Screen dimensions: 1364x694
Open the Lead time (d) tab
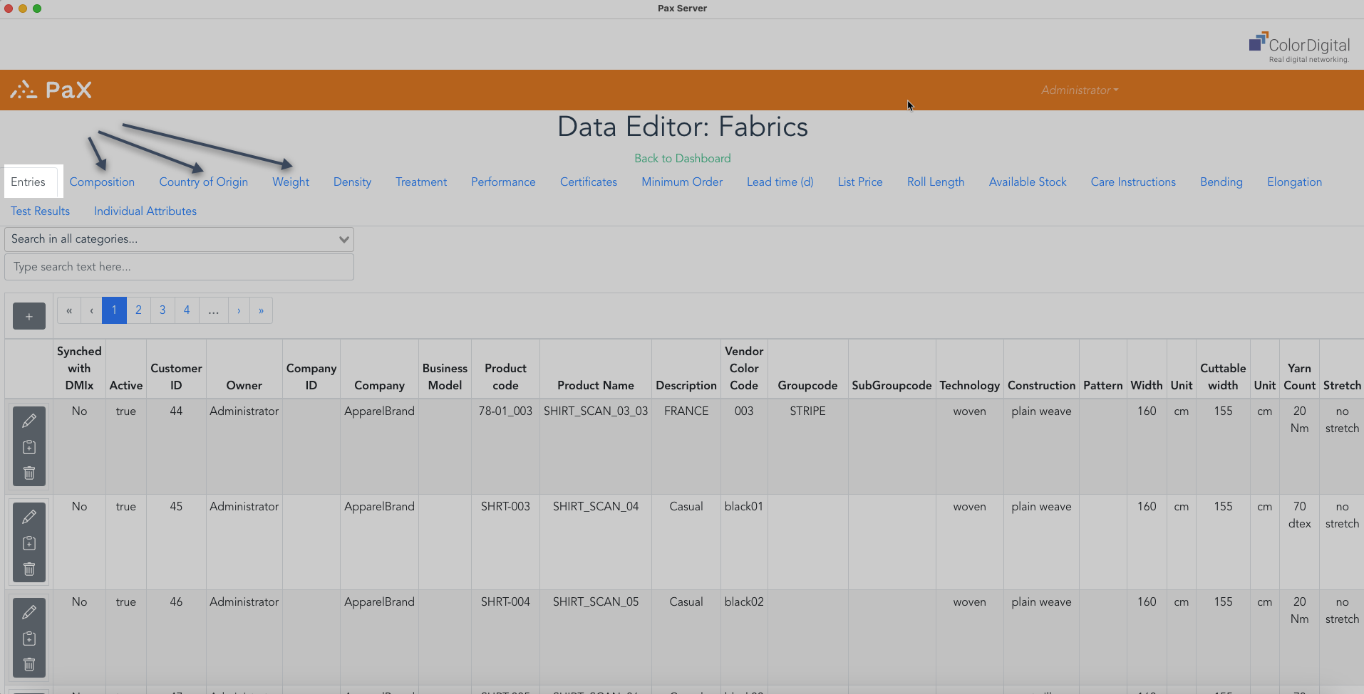pyautogui.click(x=780, y=182)
